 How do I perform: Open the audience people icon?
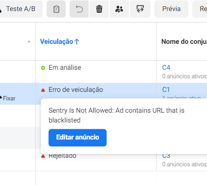[119, 9]
